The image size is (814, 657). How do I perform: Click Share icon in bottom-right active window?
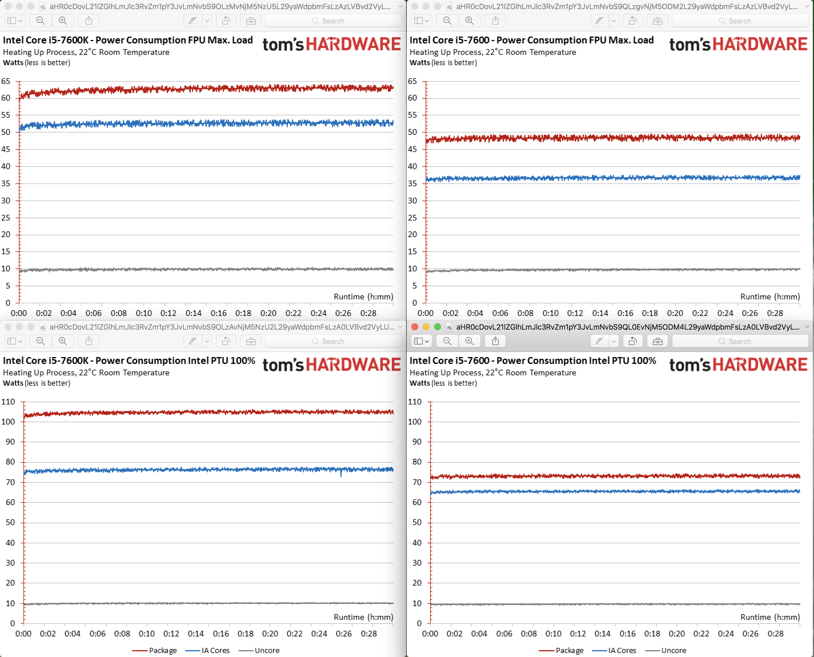pos(495,341)
